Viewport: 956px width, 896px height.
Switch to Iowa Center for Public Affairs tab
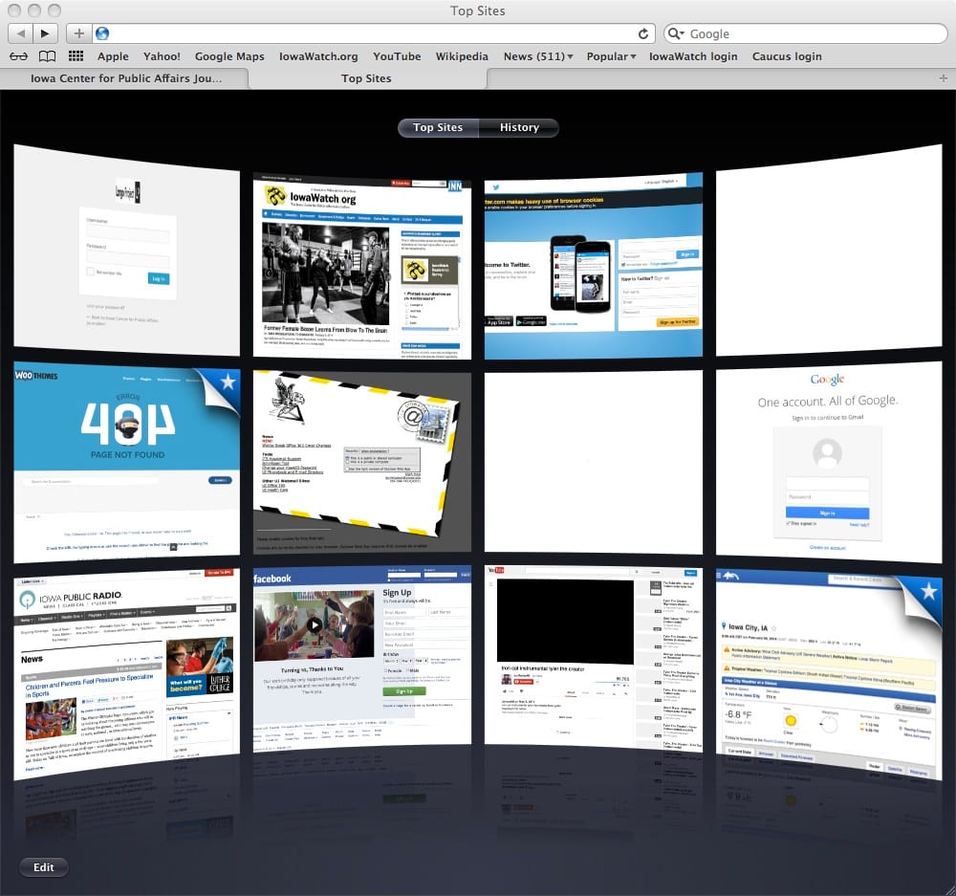125,78
